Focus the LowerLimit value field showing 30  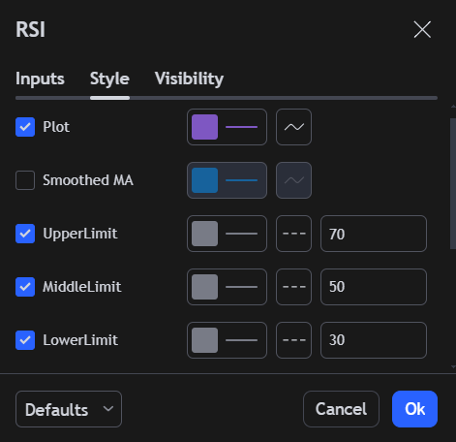(x=374, y=340)
